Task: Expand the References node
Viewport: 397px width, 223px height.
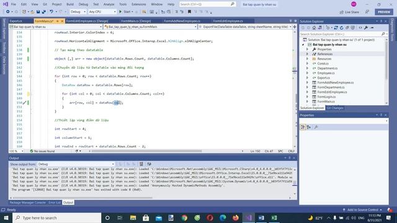Action: [x=308, y=54]
